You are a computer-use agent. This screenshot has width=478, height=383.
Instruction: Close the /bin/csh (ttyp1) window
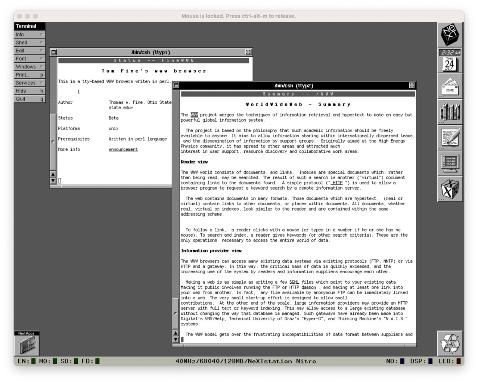coord(248,52)
